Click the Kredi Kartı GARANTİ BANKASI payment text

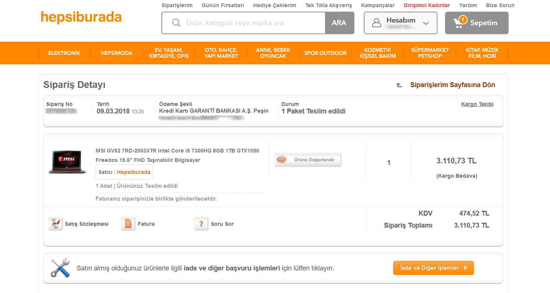pos(214,111)
